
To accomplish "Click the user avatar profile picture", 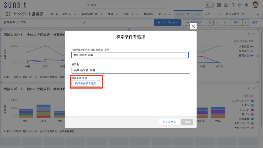I will [x=255, y=5].
